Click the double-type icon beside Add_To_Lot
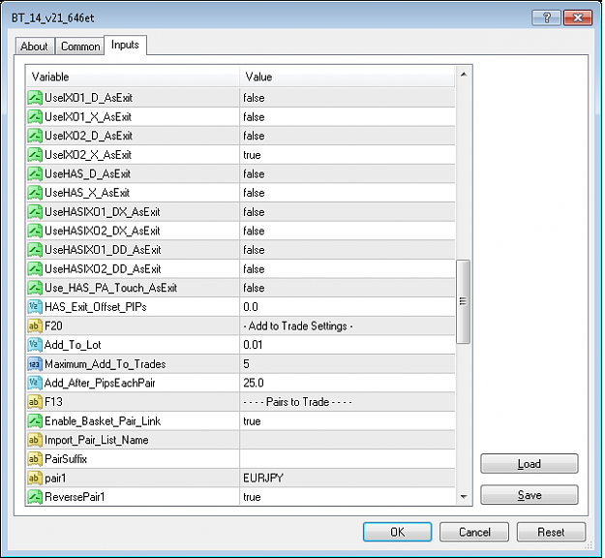The image size is (605, 558). 35,345
